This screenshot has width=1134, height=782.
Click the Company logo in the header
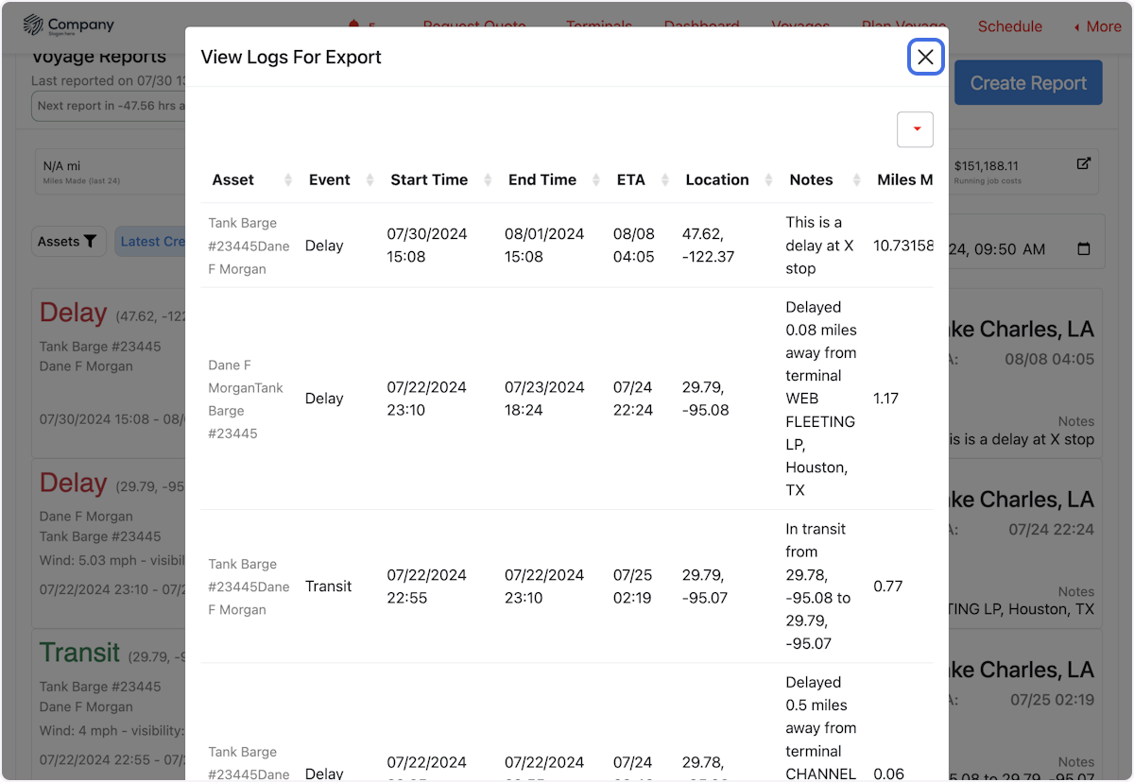68,25
